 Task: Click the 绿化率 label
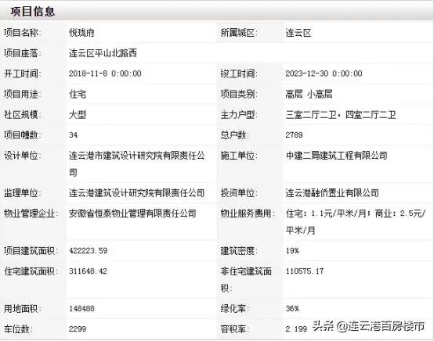click(235, 308)
